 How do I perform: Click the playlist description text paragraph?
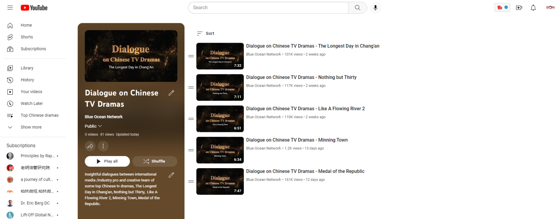point(122,189)
